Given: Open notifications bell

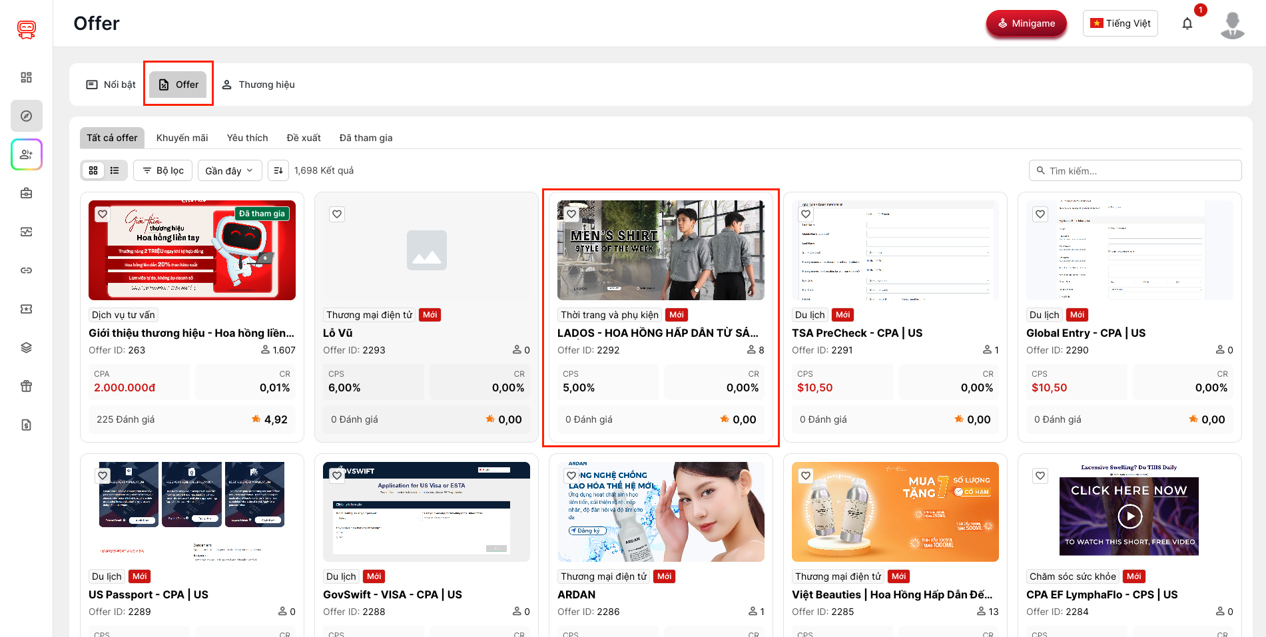Looking at the screenshot, I should pyautogui.click(x=1187, y=23).
